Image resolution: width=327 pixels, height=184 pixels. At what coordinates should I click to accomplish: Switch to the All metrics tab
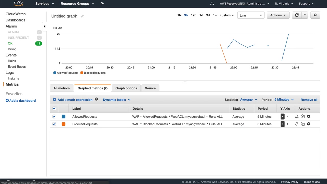(x=62, y=88)
